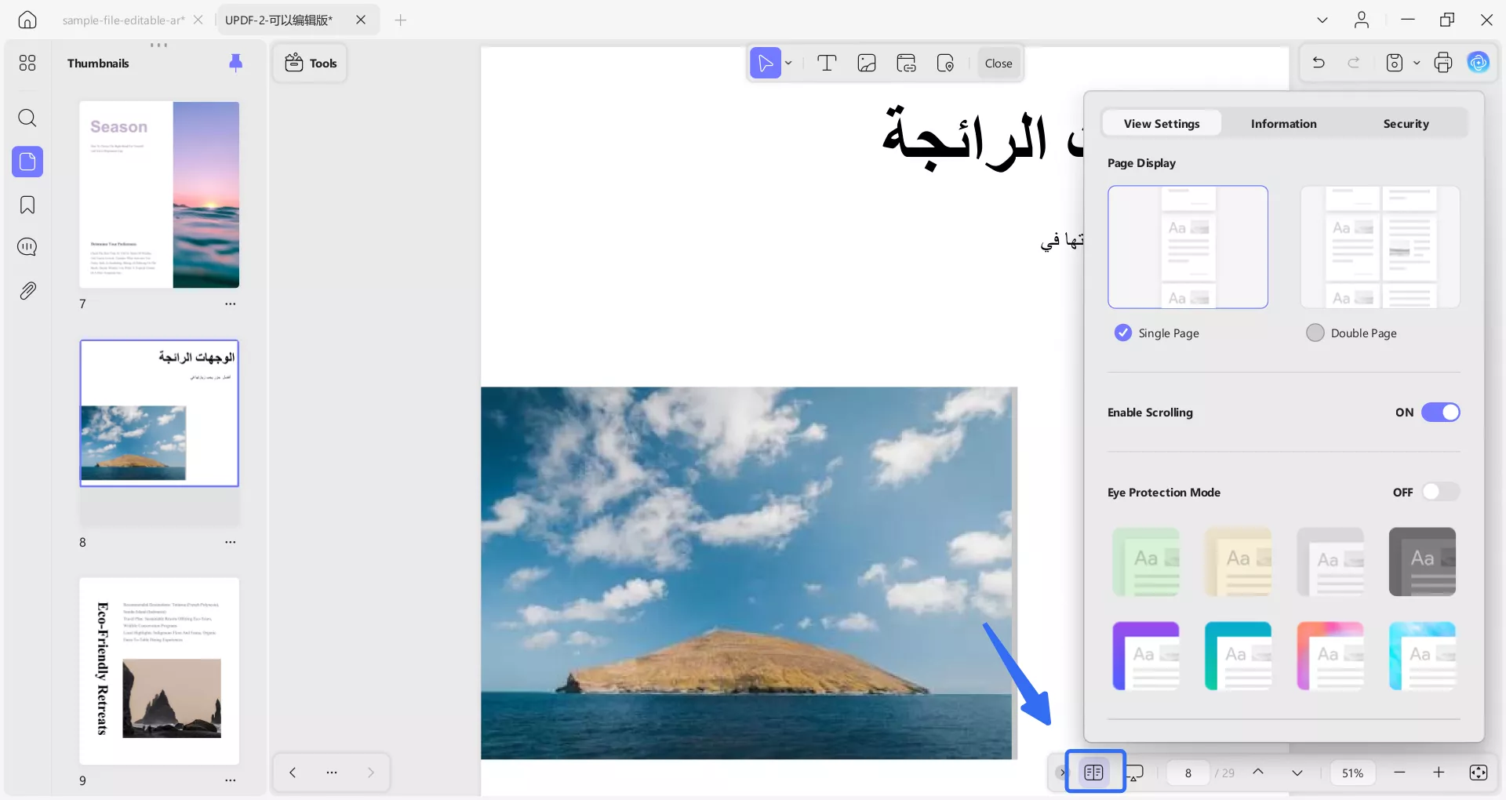
Task: Unpin the Thumbnails panel
Action: (x=235, y=63)
